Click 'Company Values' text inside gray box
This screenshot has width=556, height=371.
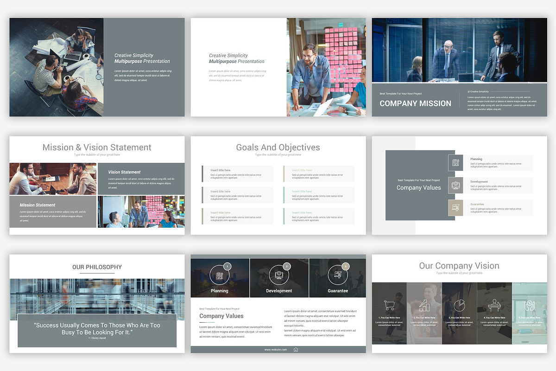point(419,188)
